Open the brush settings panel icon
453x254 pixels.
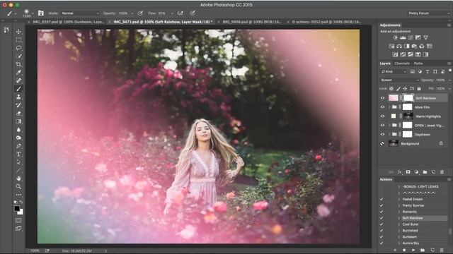click(41, 13)
